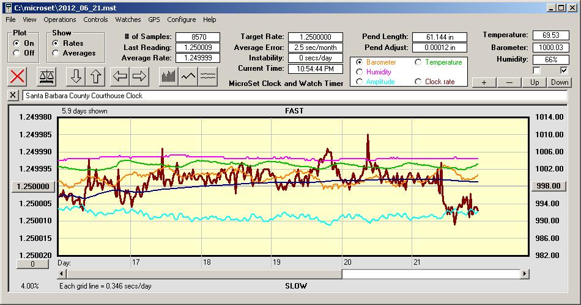The width and height of the screenshot is (581, 305).
Task: Click the 4.00% label
Action: (29, 285)
